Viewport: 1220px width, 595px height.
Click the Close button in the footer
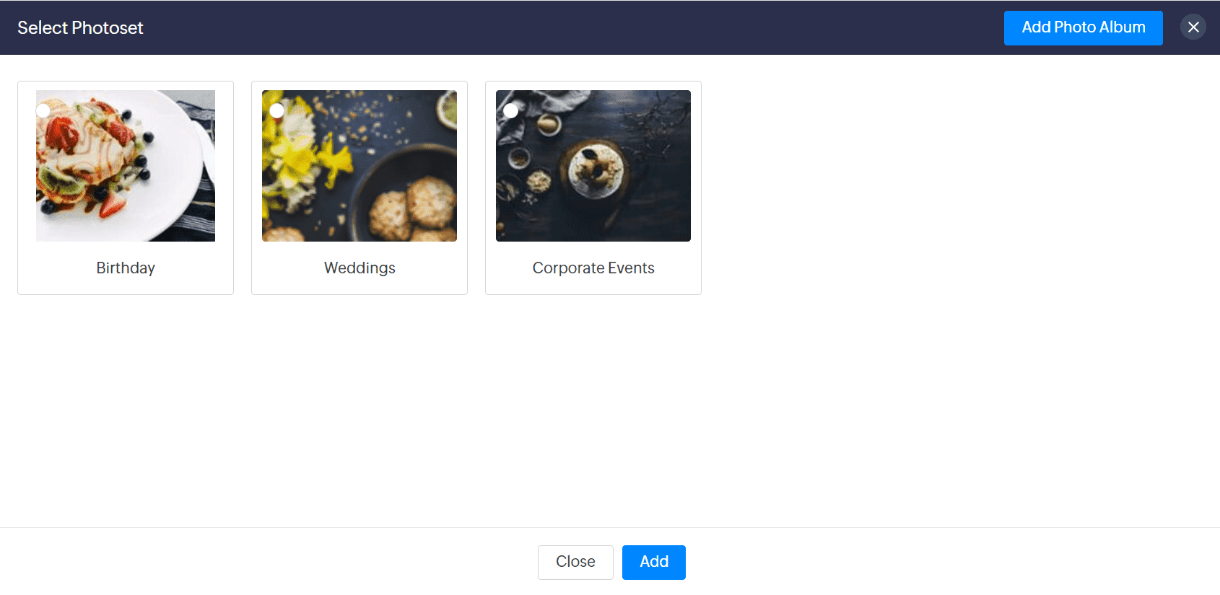575,562
